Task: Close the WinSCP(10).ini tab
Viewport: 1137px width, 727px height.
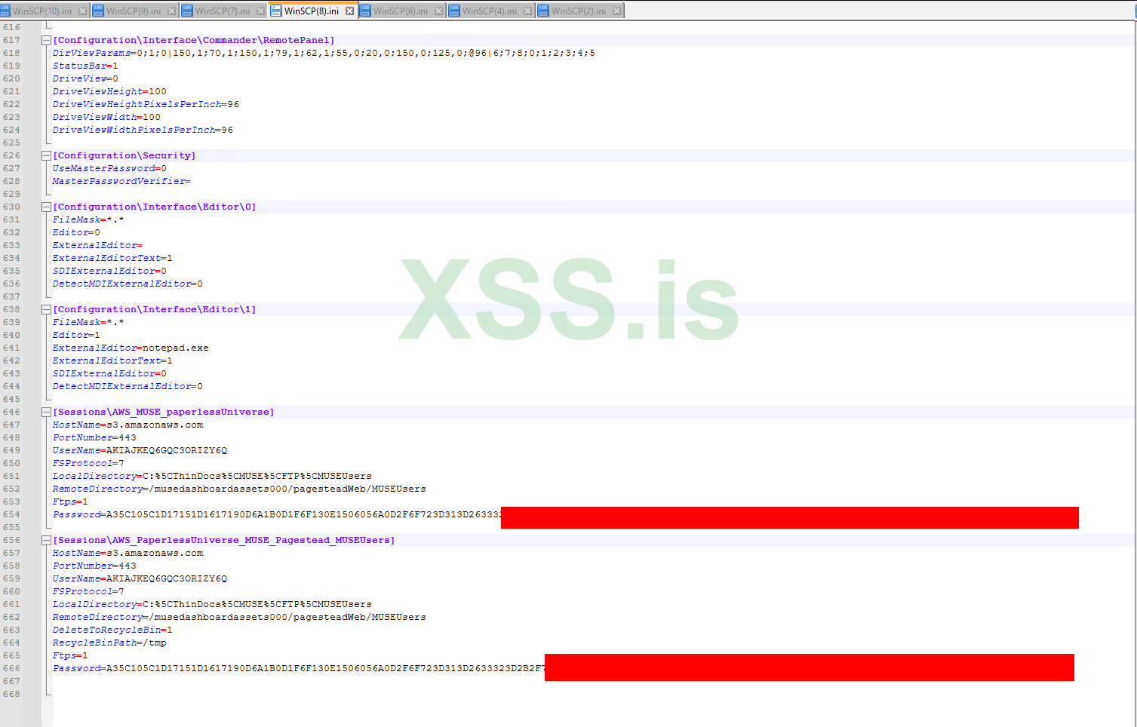Action: [x=83, y=10]
